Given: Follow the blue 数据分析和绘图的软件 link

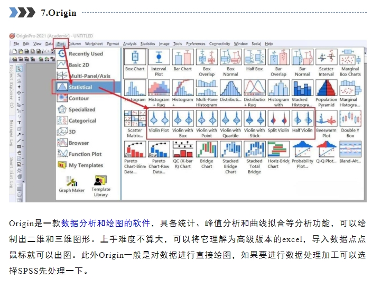Looking at the screenshot, I should [106, 223].
